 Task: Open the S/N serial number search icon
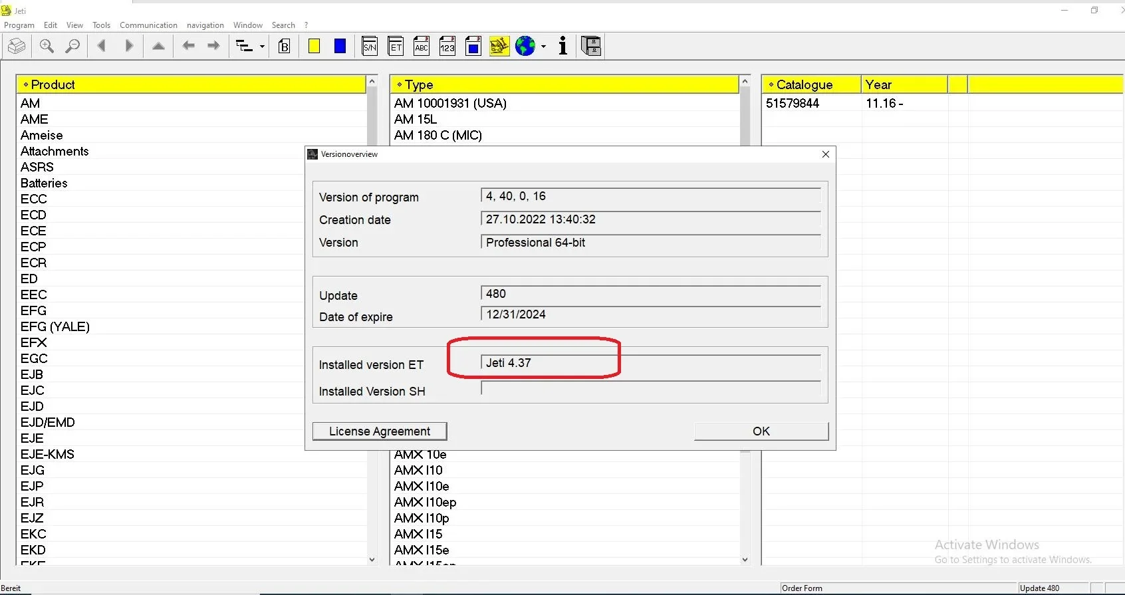(370, 46)
